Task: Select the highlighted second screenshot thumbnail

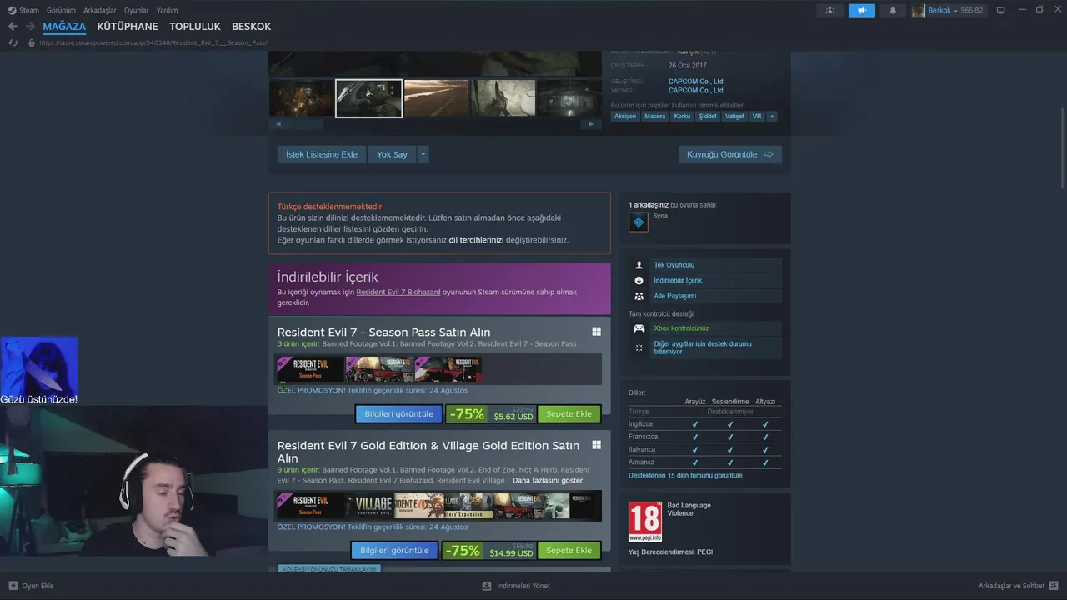Action: (x=369, y=98)
